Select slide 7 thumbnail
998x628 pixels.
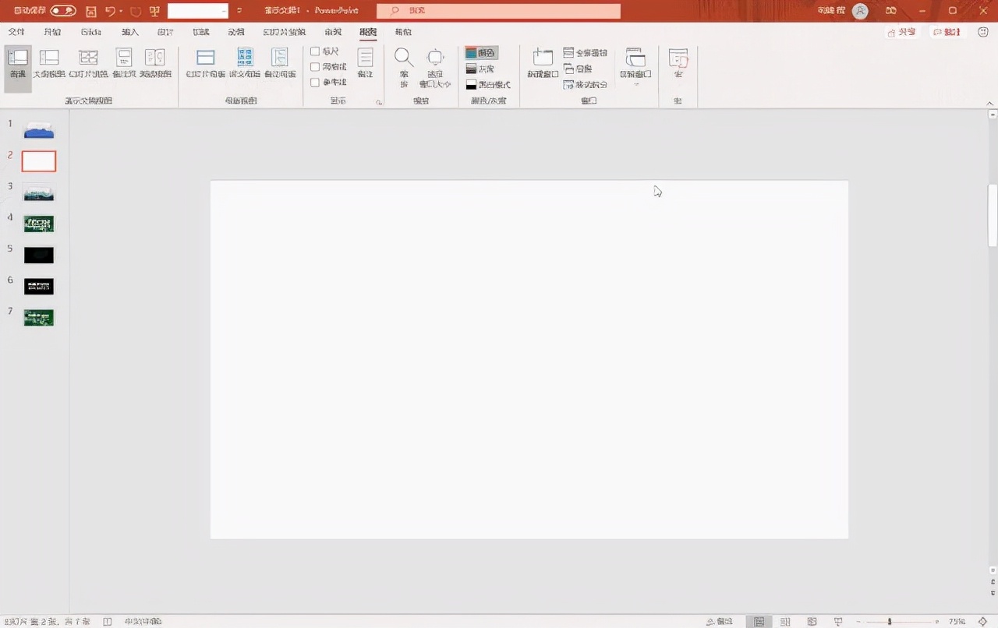(39, 317)
